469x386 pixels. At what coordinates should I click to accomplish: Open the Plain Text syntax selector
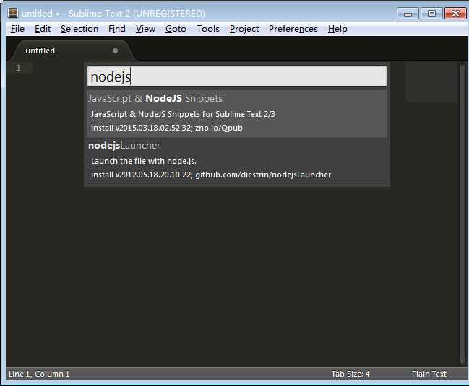pos(429,374)
